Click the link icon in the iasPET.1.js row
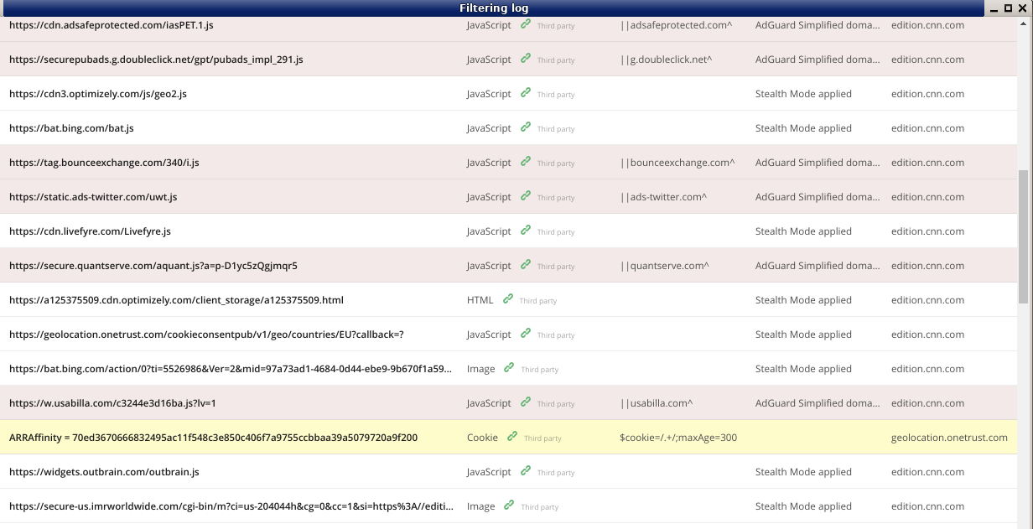The height and width of the screenshot is (529, 1033). pyautogui.click(x=526, y=24)
